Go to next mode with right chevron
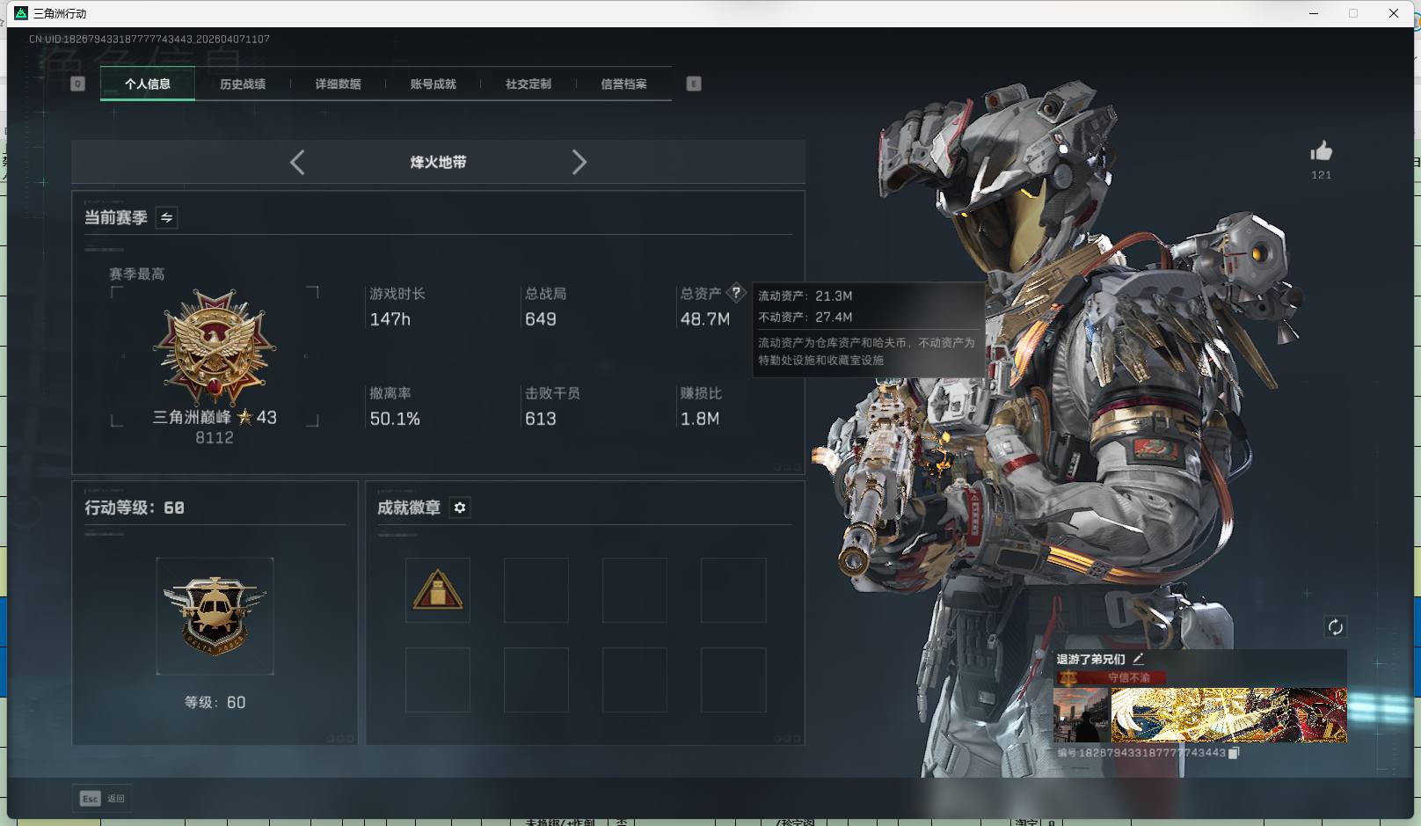This screenshot has height=826, width=1421. click(x=579, y=162)
